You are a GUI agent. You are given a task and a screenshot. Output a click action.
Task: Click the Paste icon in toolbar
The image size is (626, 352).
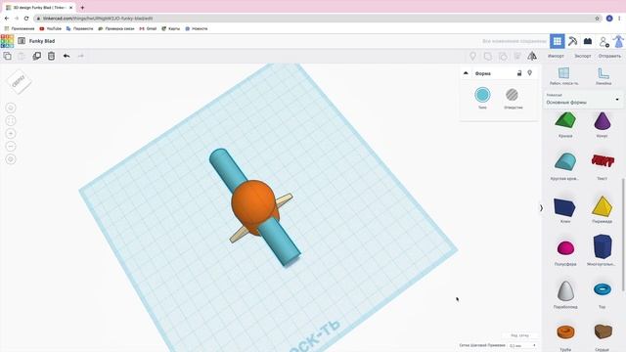(x=22, y=56)
